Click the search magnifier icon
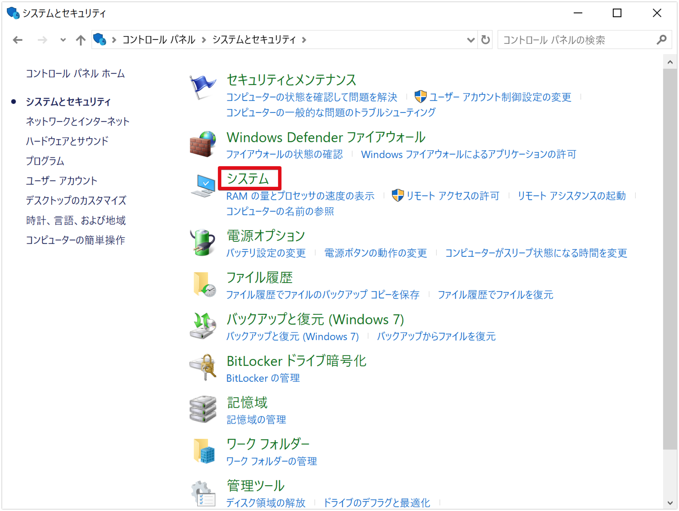Viewport: 679px width, 511px height. [661, 40]
